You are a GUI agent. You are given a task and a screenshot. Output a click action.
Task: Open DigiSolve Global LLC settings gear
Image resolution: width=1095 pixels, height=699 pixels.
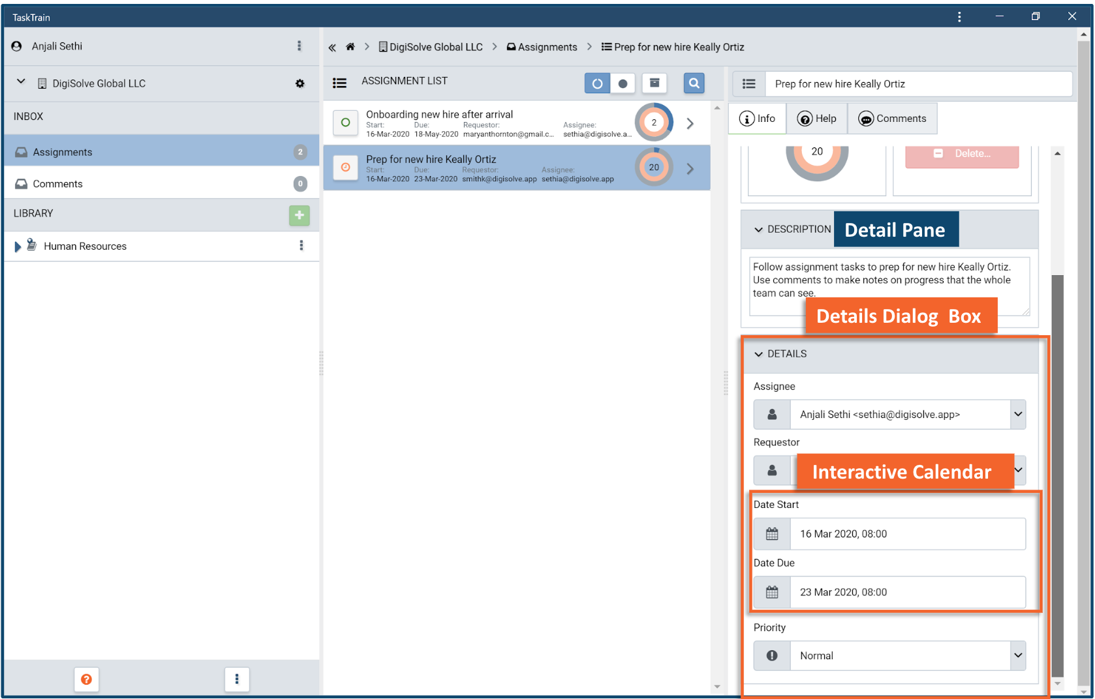pos(300,83)
